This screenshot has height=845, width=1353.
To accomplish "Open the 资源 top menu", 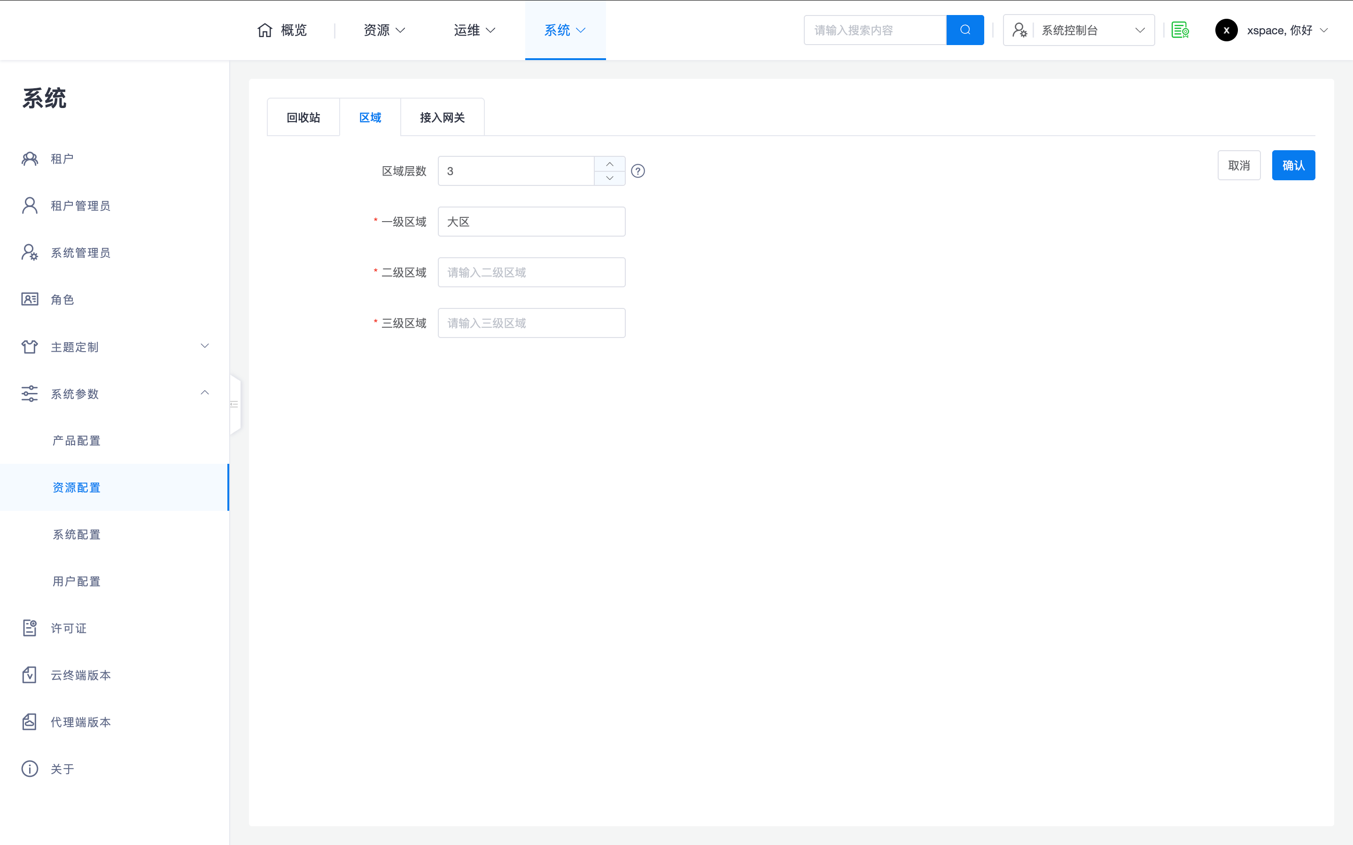I will point(384,30).
